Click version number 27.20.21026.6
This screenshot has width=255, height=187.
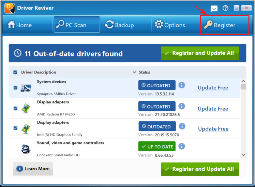pyautogui.click(x=167, y=115)
